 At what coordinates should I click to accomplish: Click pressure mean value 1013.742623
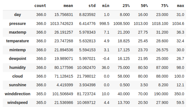62,24
